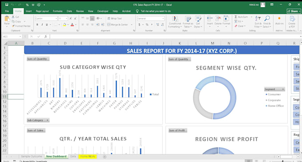The height and width of the screenshot is (162, 302).
Task: Click Increase Font Size icon
Action: [x=71, y=19]
